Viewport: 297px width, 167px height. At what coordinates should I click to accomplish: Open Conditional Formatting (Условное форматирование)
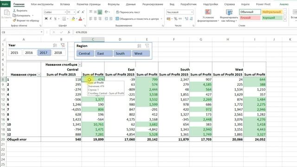click(208, 16)
